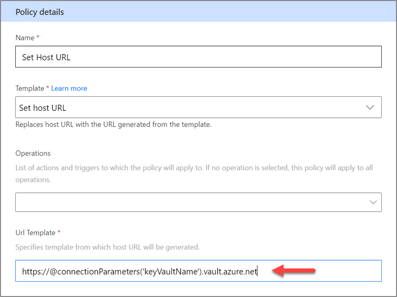
Task: Click the red arrow pointing at Url Template
Action: (x=294, y=272)
